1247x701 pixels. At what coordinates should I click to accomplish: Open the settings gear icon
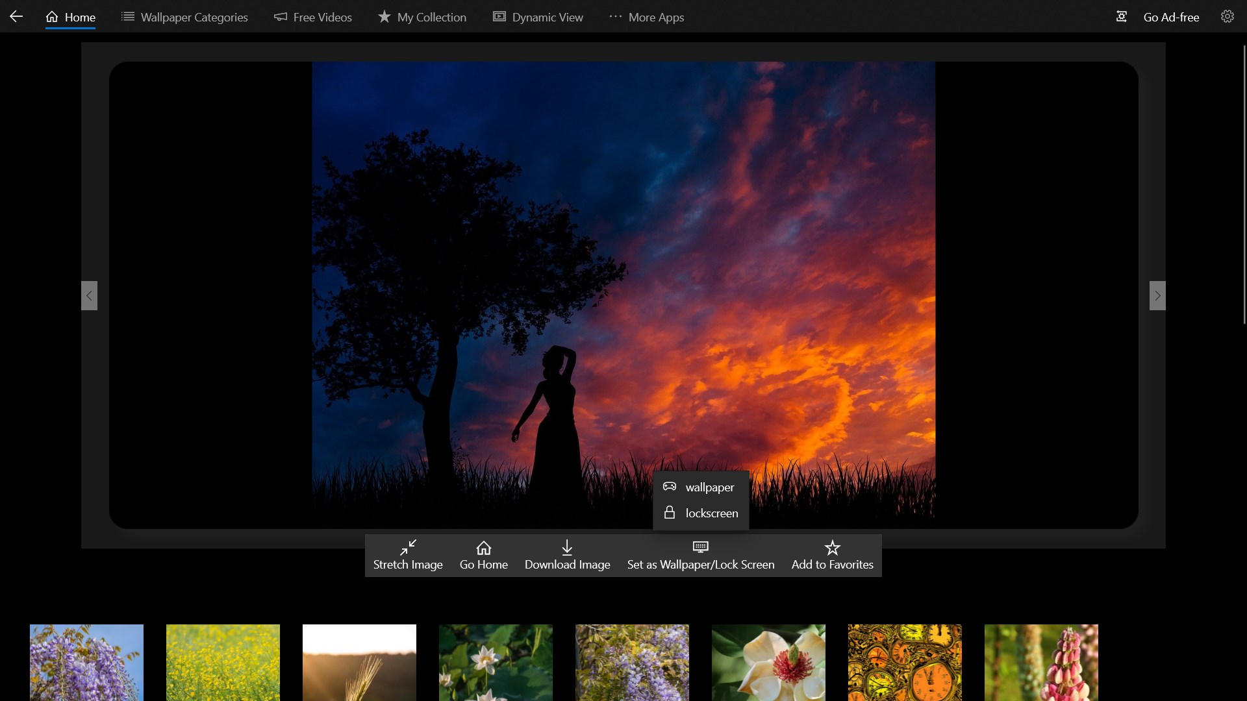[1227, 17]
